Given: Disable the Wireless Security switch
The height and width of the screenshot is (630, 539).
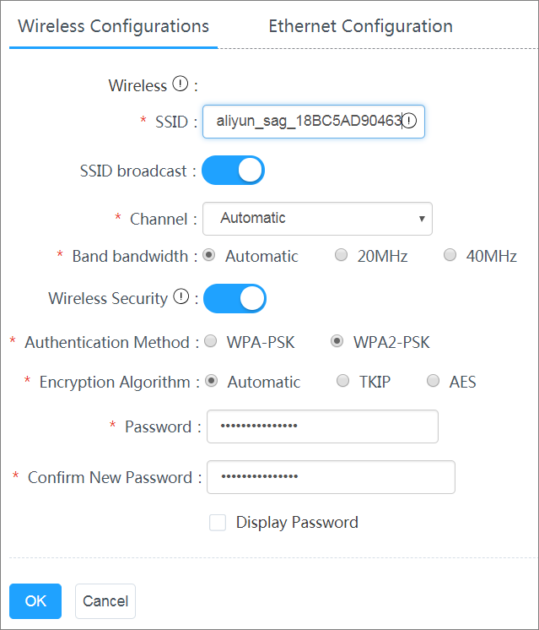Looking at the screenshot, I should click(234, 298).
